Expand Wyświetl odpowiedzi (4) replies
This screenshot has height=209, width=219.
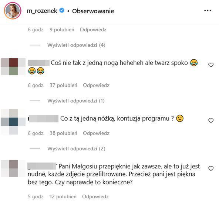click(x=76, y=45)
